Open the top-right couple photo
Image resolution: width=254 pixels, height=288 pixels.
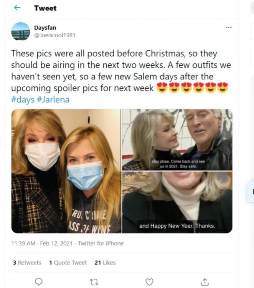pos(177,140)
